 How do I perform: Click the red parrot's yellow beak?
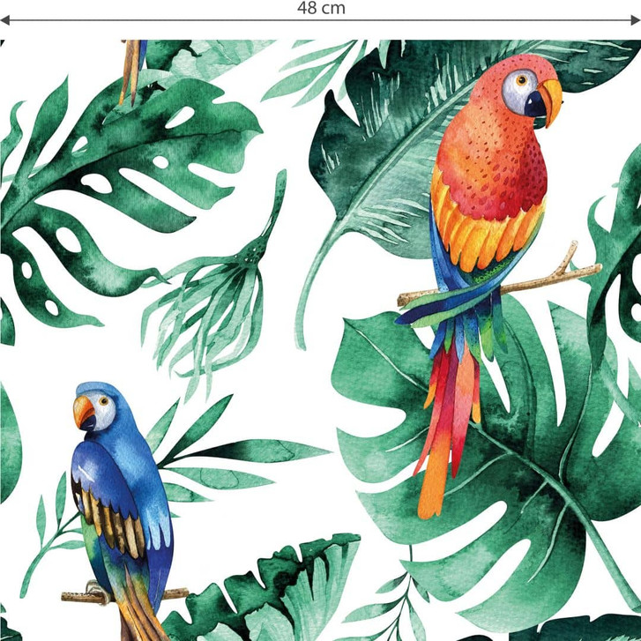pos(552,101)
